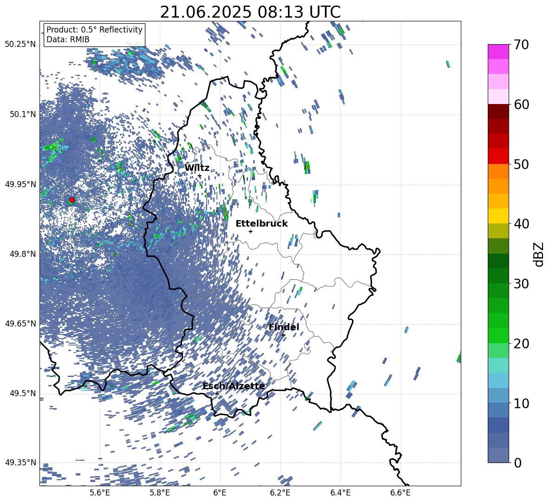This screenshot has width=550, height=502.
Task: Click the 60 dBZ colorbar tick label
Action: pos(521,104)
